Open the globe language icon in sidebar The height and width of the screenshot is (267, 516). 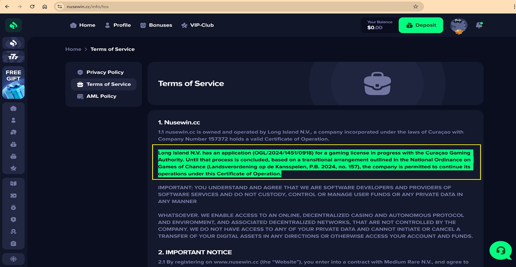coord(13,259)
